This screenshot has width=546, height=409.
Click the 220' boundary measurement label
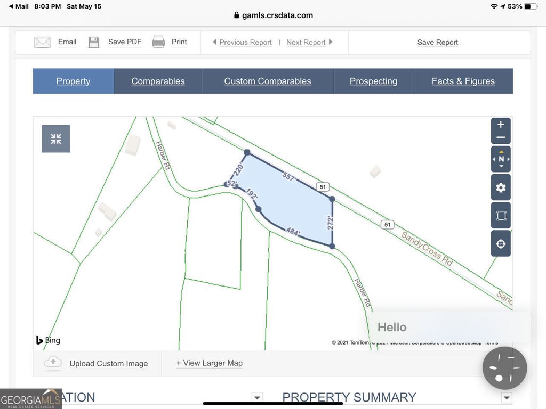pos(238,170)
